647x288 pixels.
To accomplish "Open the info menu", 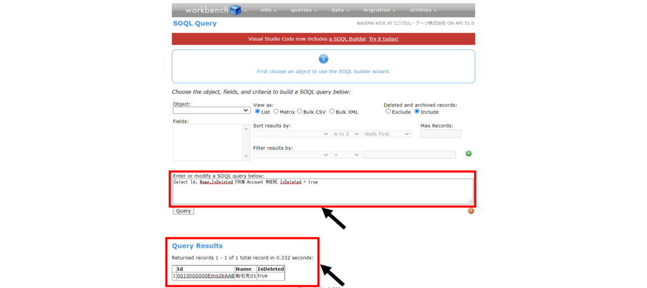I will click(x=268, y=10).
